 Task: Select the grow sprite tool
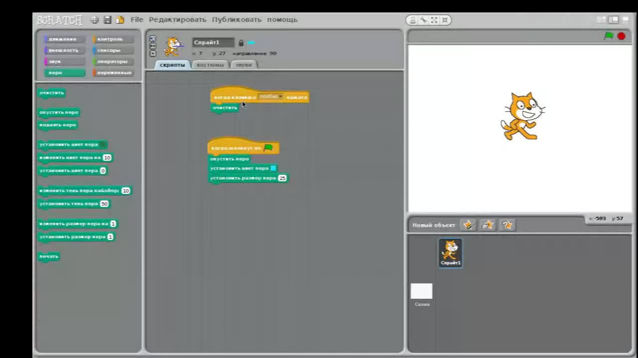(434, 20)
